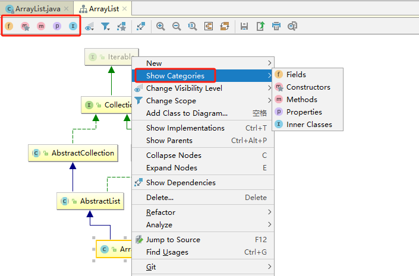Expand the Analyze submenu
This screenshot has width=419, height=276.
pyautogui.click(x=203, y=225)
